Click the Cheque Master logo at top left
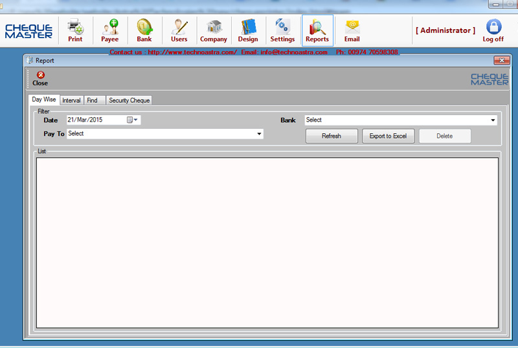This screenshot has height=348, width=518. click(28, 31)
